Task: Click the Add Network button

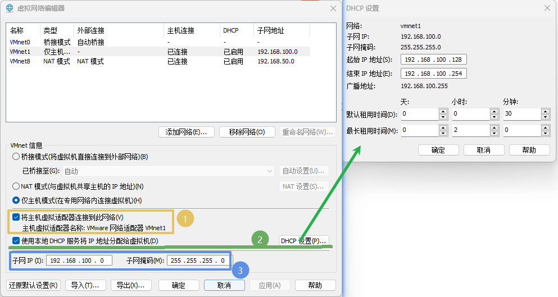Action: tap(186, 132)
